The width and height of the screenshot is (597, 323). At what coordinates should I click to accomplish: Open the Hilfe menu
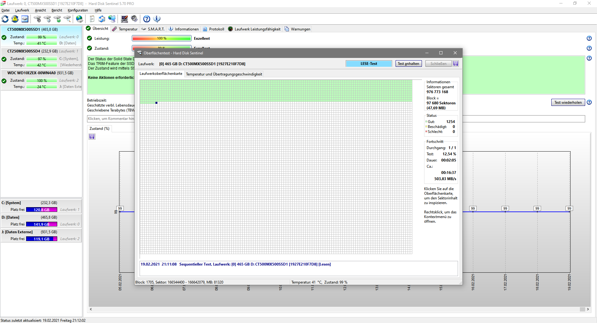pos(98,10)
